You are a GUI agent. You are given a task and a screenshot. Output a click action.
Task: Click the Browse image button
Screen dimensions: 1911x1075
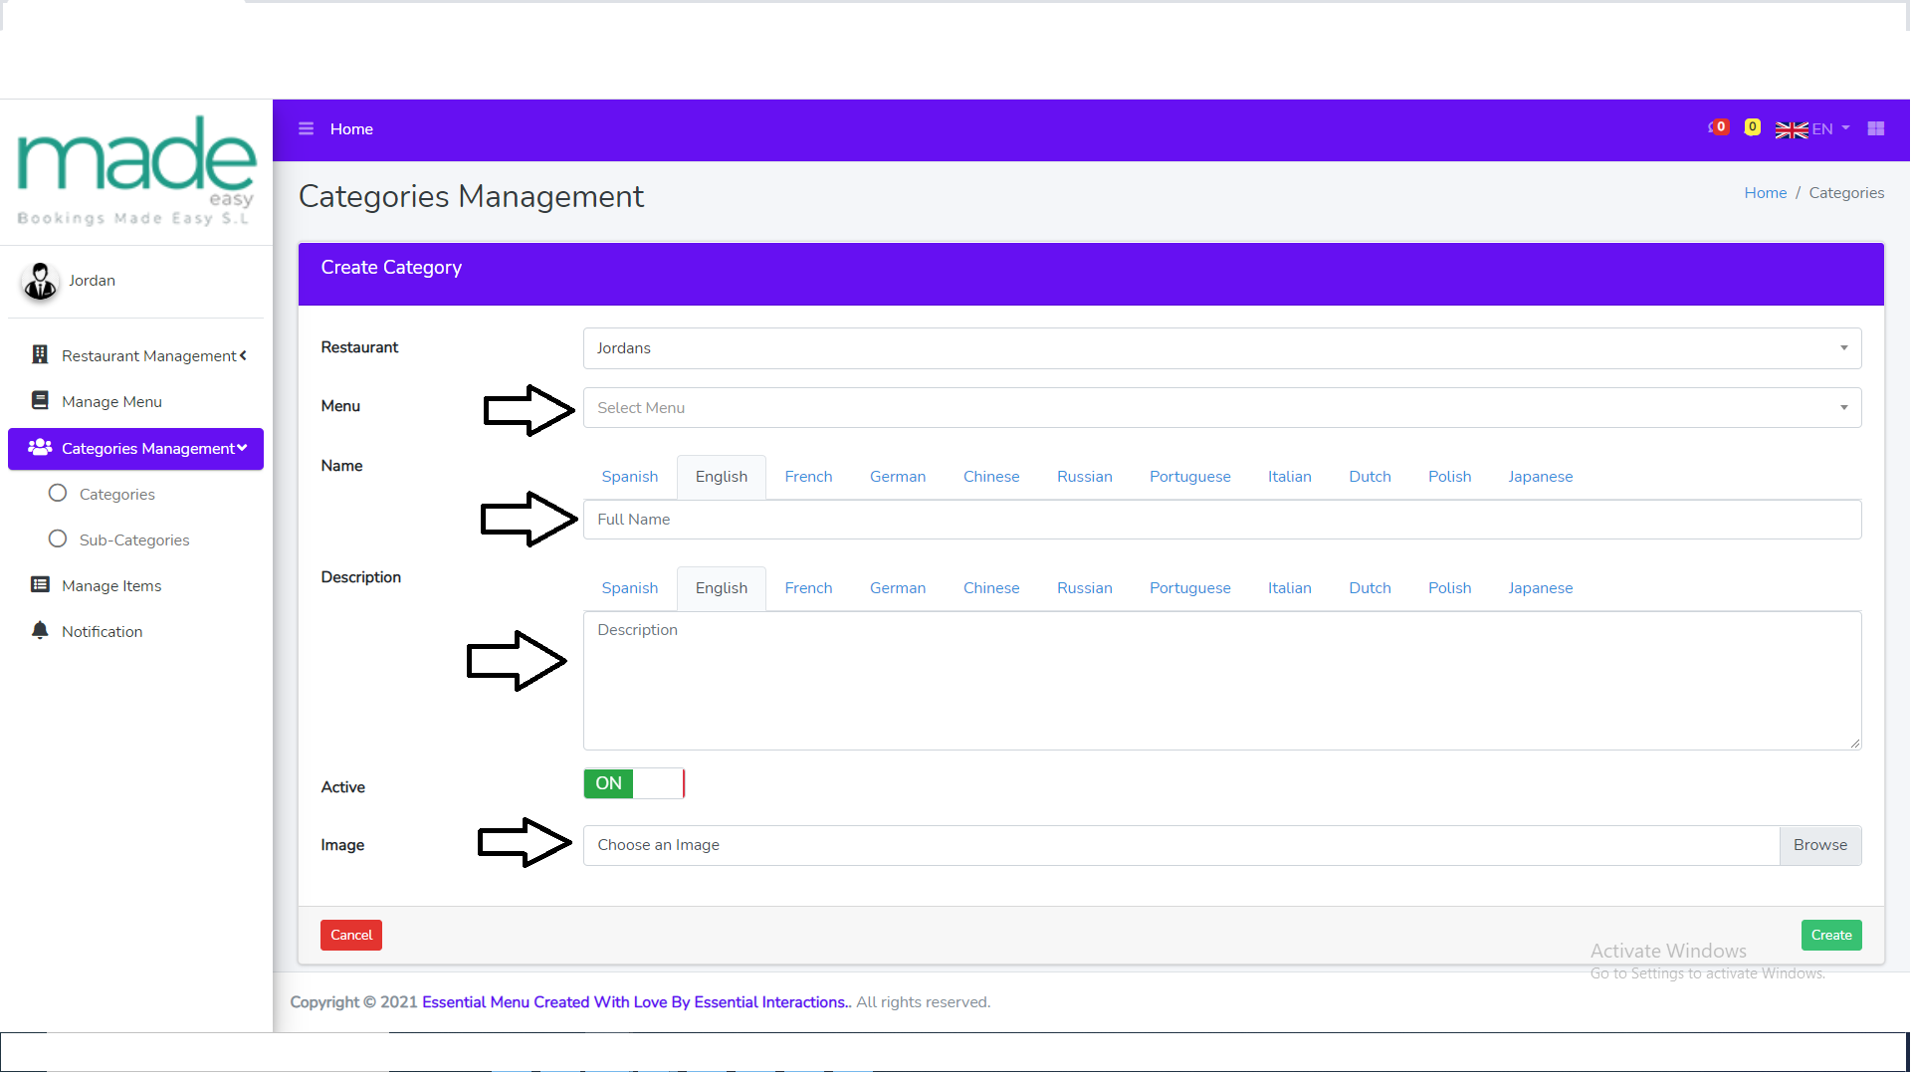point(1820,845)
